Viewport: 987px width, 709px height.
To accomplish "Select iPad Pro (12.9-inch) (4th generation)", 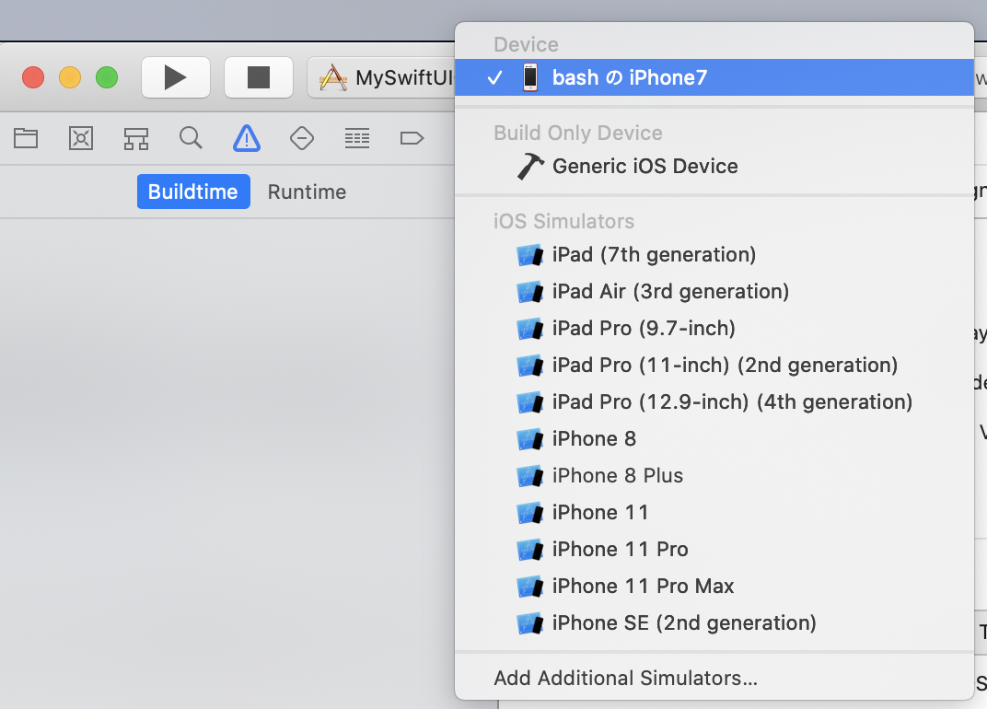I will coord(714,401).
